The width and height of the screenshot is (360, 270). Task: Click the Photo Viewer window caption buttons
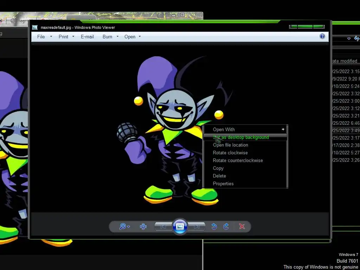(x=307, y=27)
